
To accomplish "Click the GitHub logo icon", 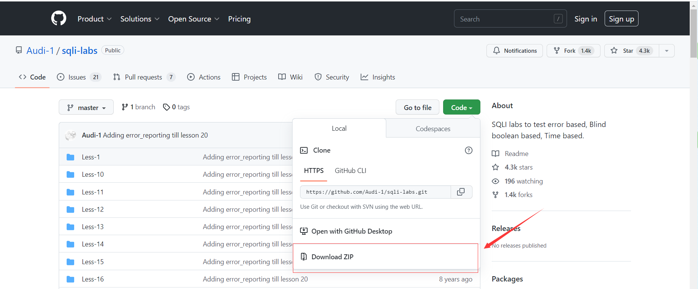I will tap(59, 18).
